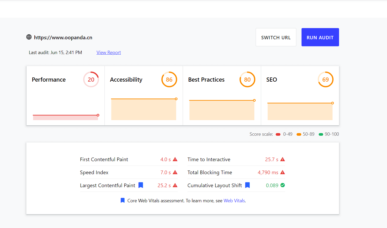Viewport: 387px width, 228px height.
Task: Click the Cumulative Layout Shift label
Action: [x=215, y=185]
